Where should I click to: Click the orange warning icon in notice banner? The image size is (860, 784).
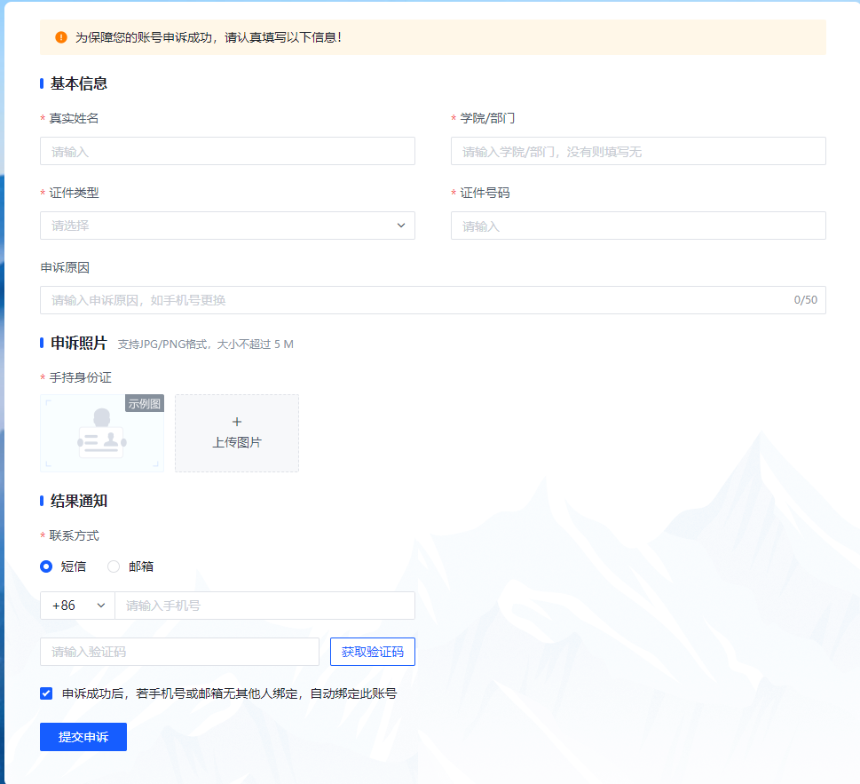click(61, 37)
